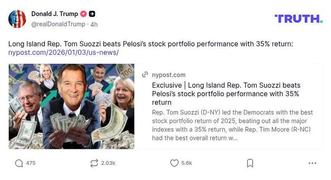Bookmark this post

(x=250, y=163)
